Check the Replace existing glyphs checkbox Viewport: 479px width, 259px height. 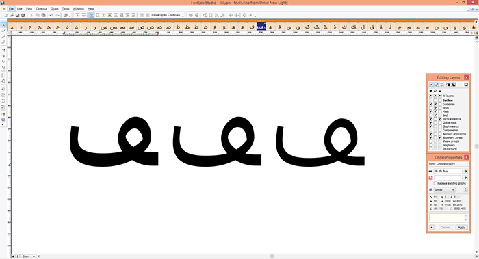[x=436, y=183]
